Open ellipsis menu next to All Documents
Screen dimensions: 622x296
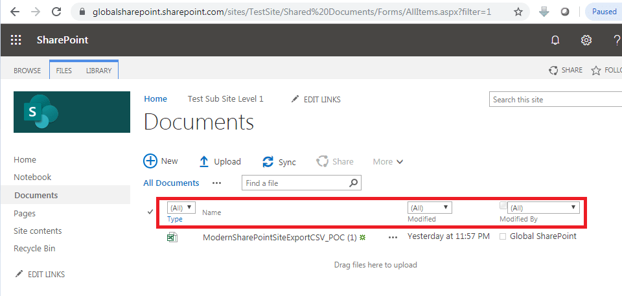[216, 183]
